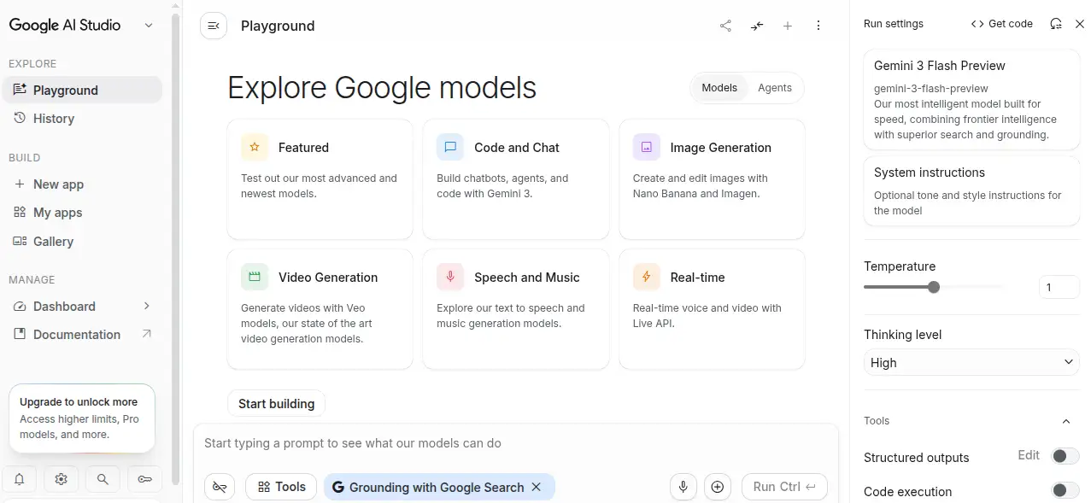
Task: Click the Get code button
Action: point(1002,24)
